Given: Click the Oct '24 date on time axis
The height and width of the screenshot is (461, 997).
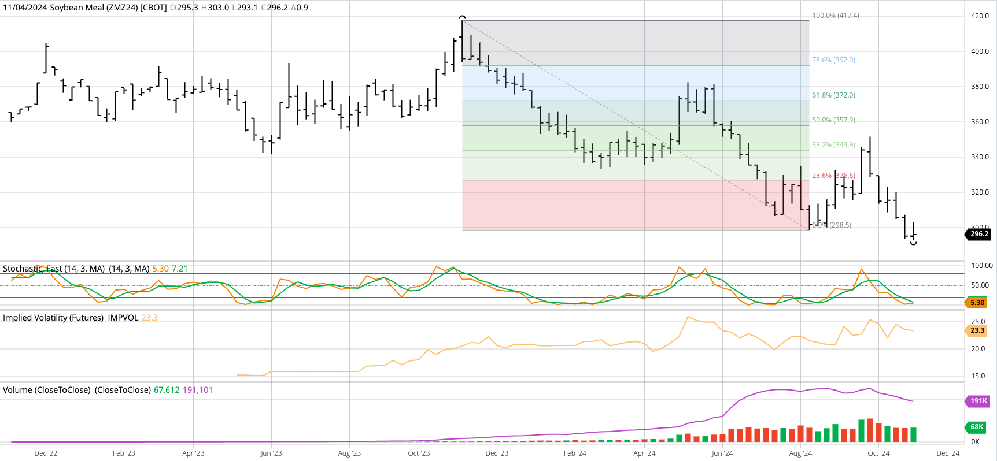Looking at the screenshot, I should pos(878,453).
